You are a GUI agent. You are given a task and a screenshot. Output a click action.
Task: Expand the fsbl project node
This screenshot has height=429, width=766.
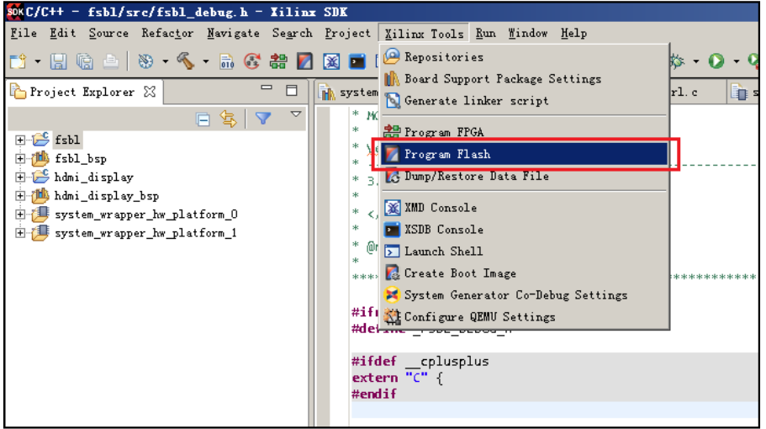[x=20, y=140]
